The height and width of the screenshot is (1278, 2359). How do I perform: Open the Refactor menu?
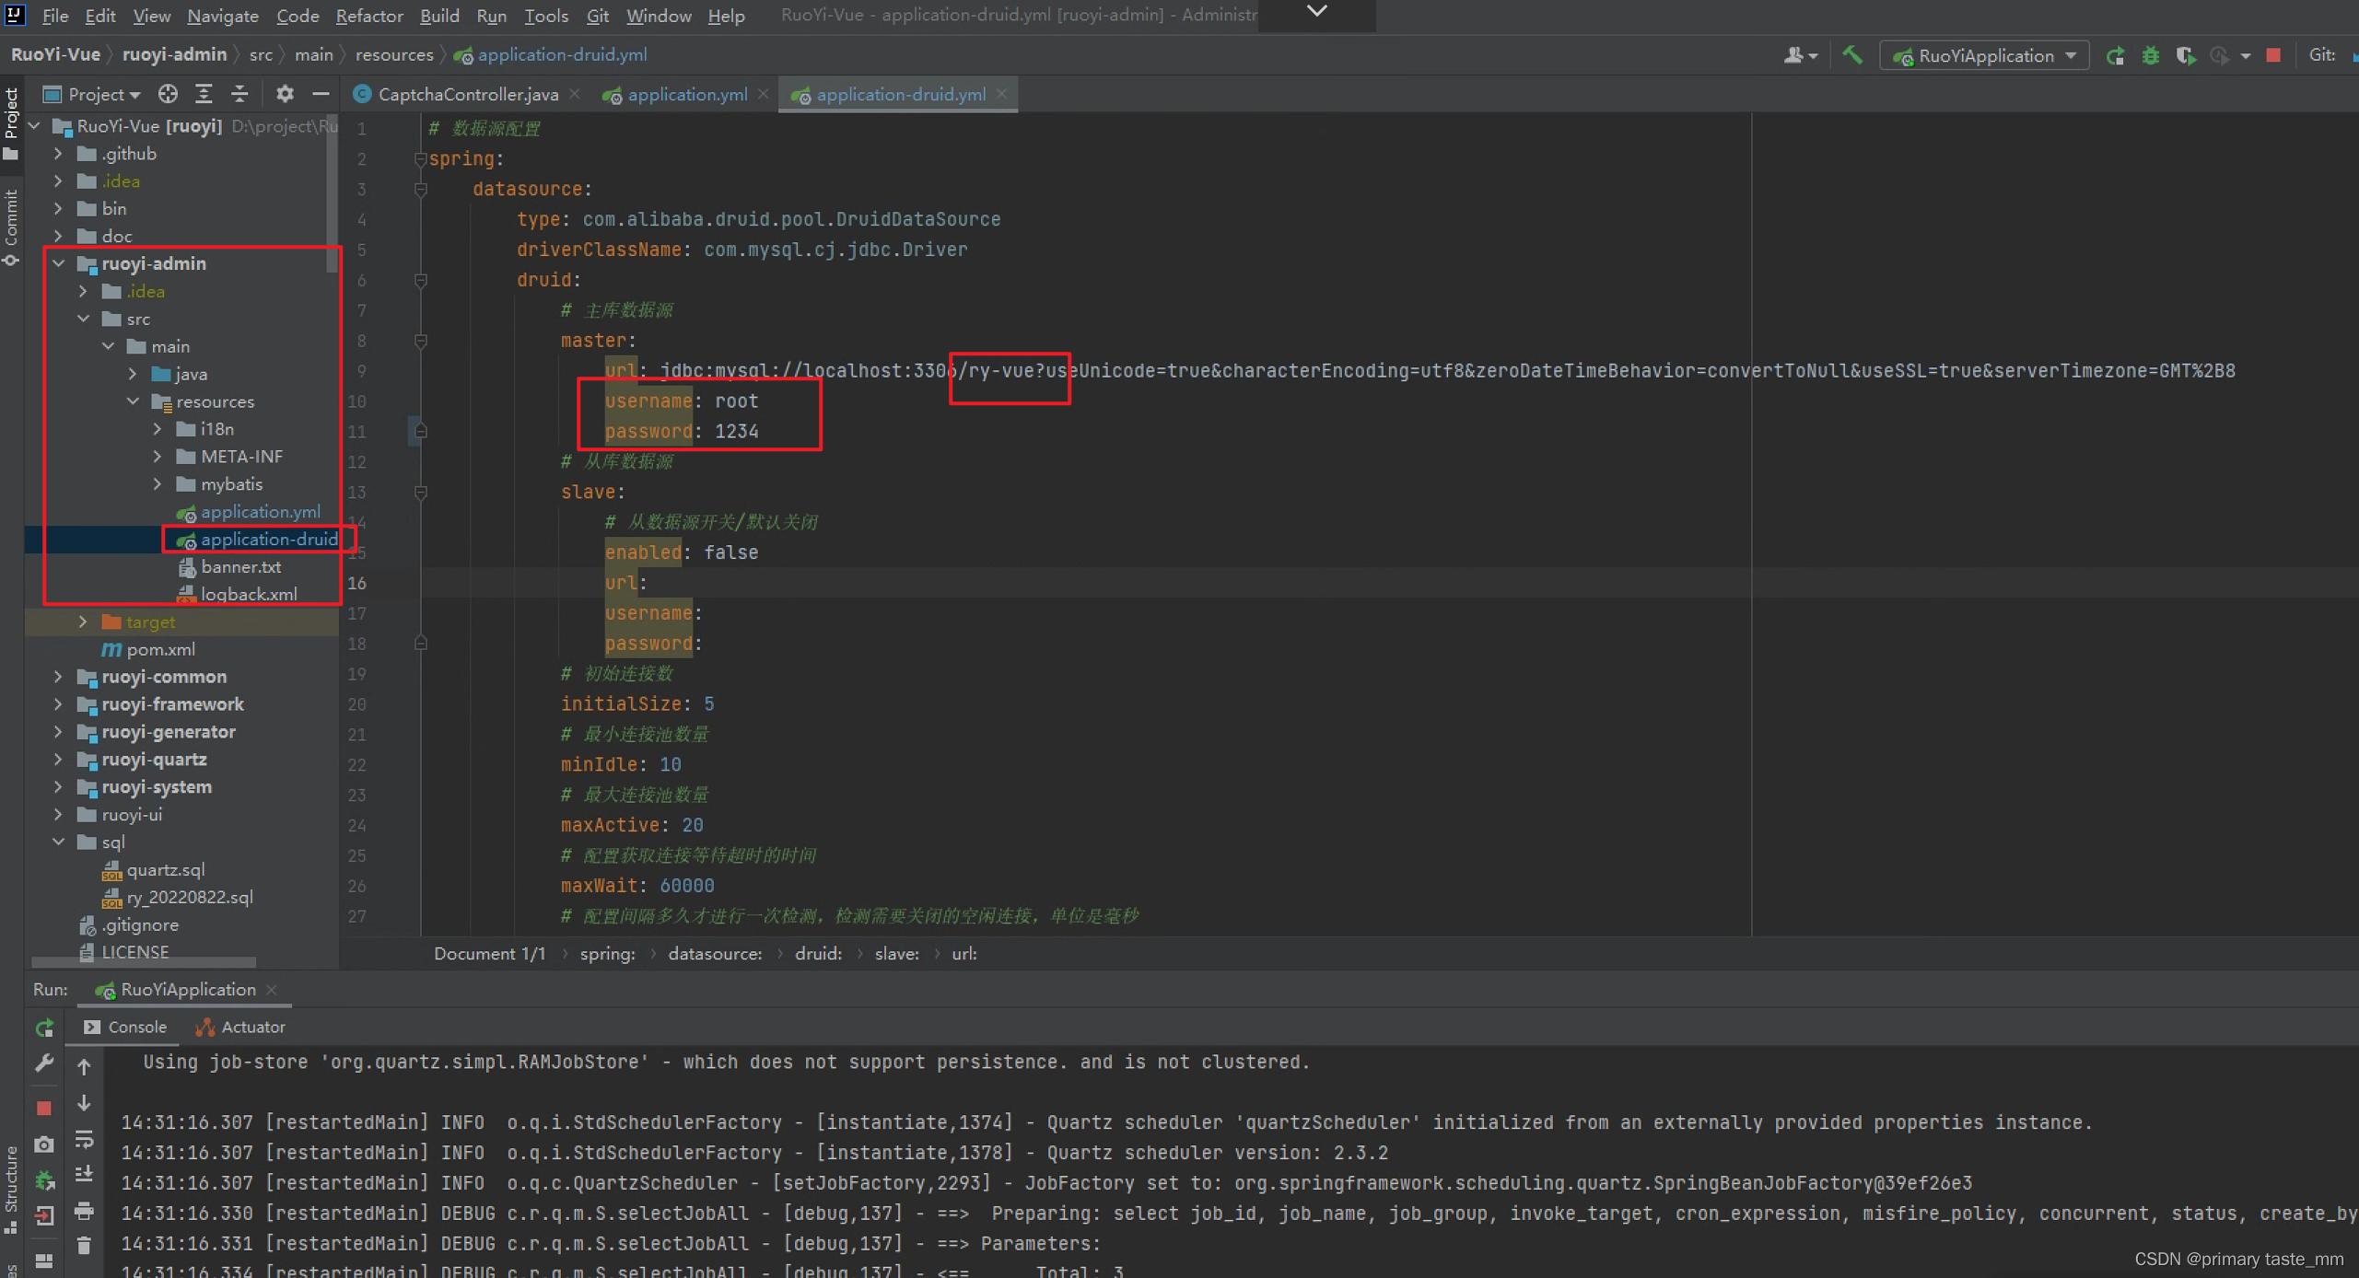point(368,16)
